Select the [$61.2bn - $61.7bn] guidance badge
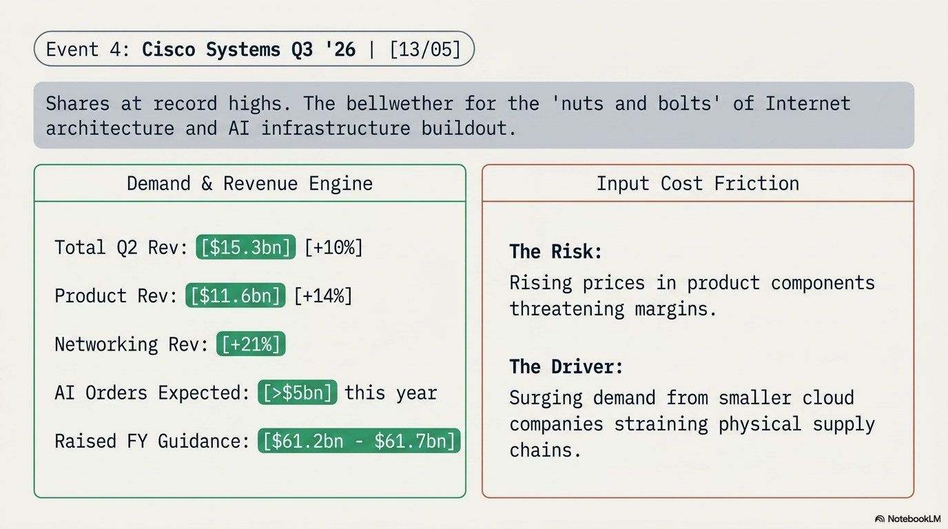 pos(359,441)
